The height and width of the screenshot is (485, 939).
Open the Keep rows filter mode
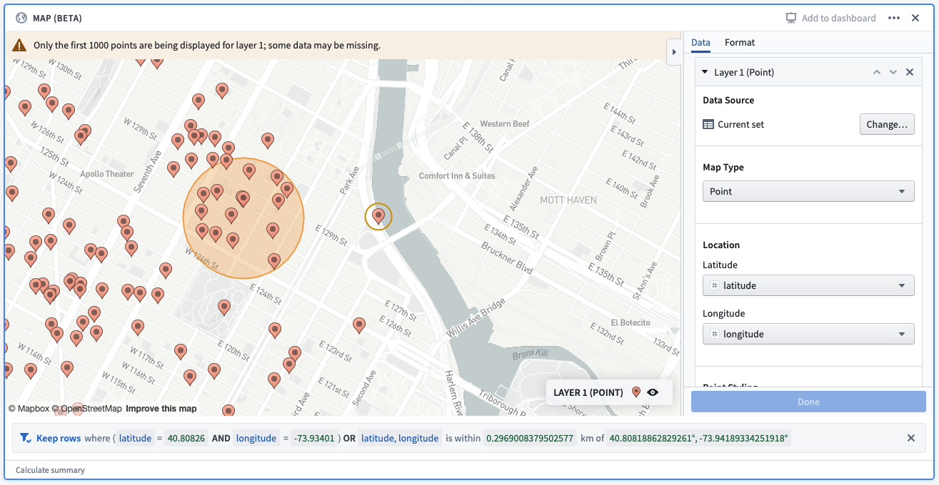[59, 438]
